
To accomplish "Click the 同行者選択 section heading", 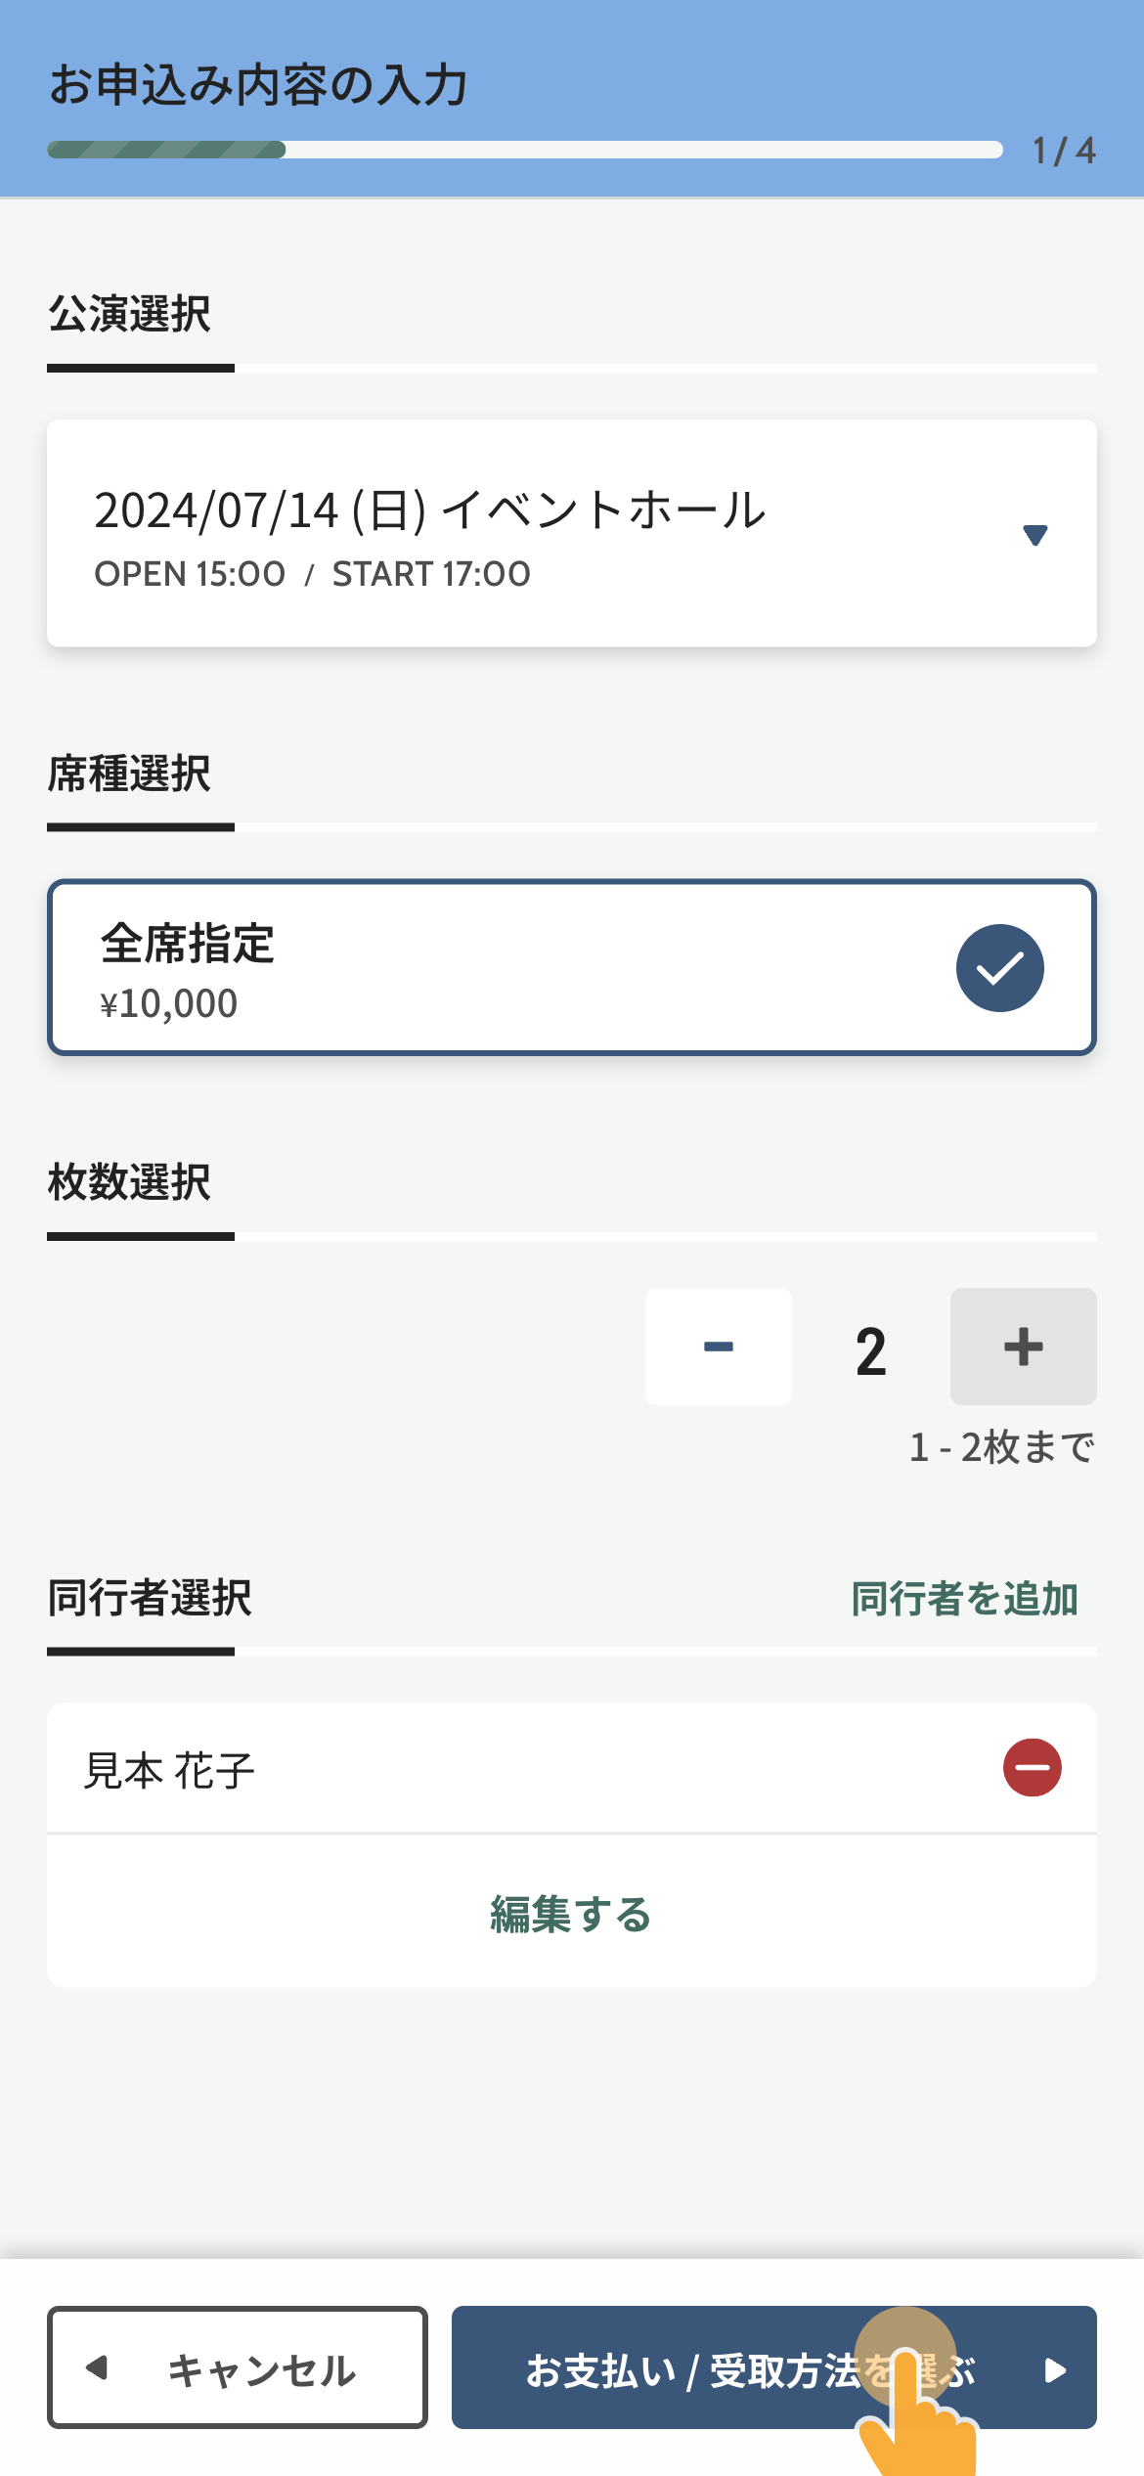I will point(150,1598).
